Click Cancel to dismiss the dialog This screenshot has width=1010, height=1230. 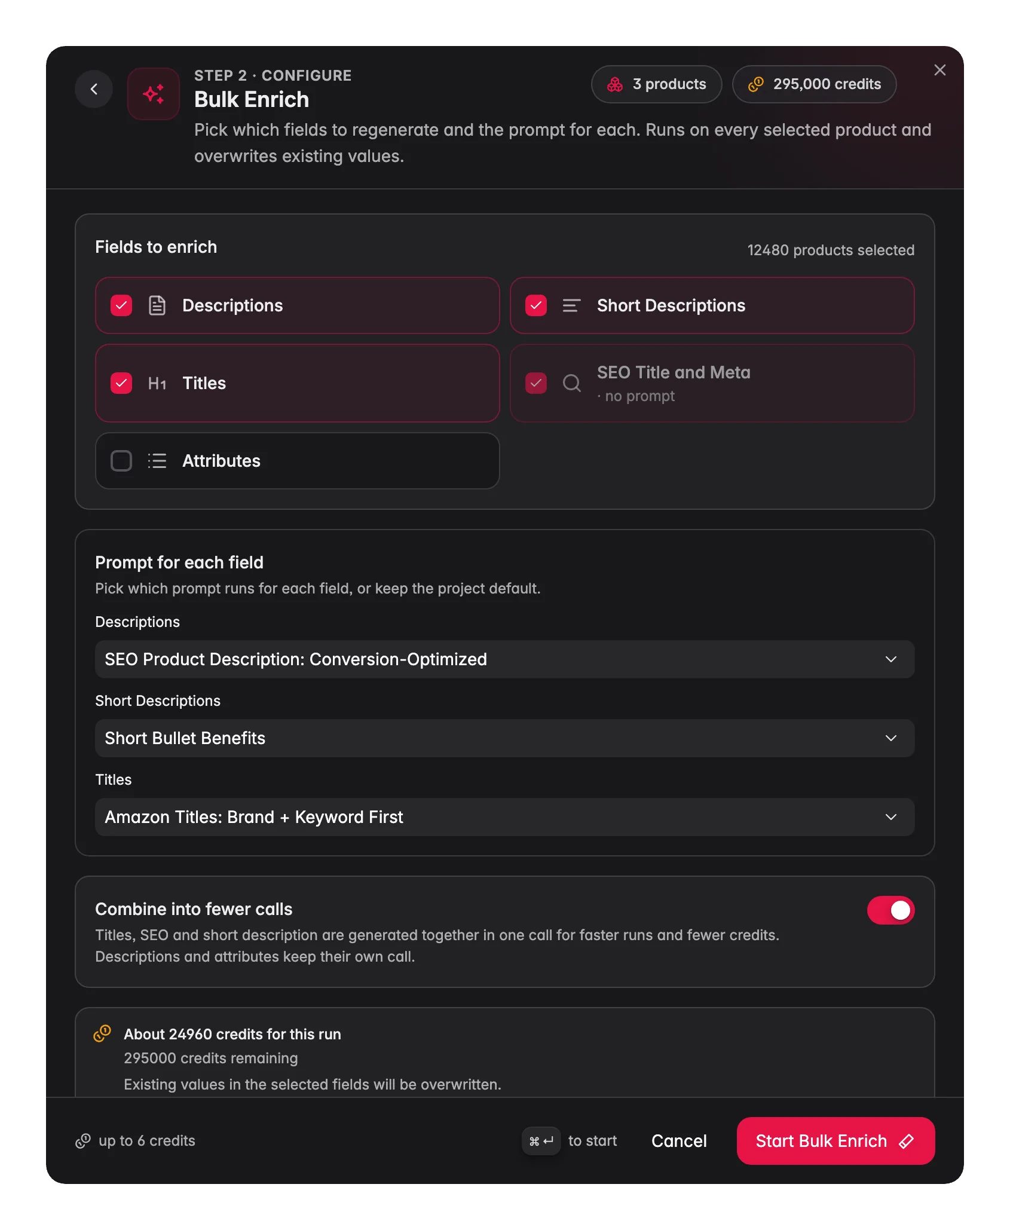[x=679, y=1141]
